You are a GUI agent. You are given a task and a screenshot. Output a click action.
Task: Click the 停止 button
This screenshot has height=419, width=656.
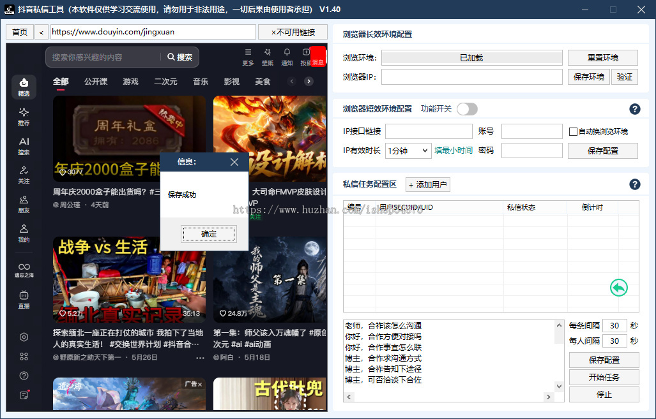pyautogui.click(x=604, y=394)
